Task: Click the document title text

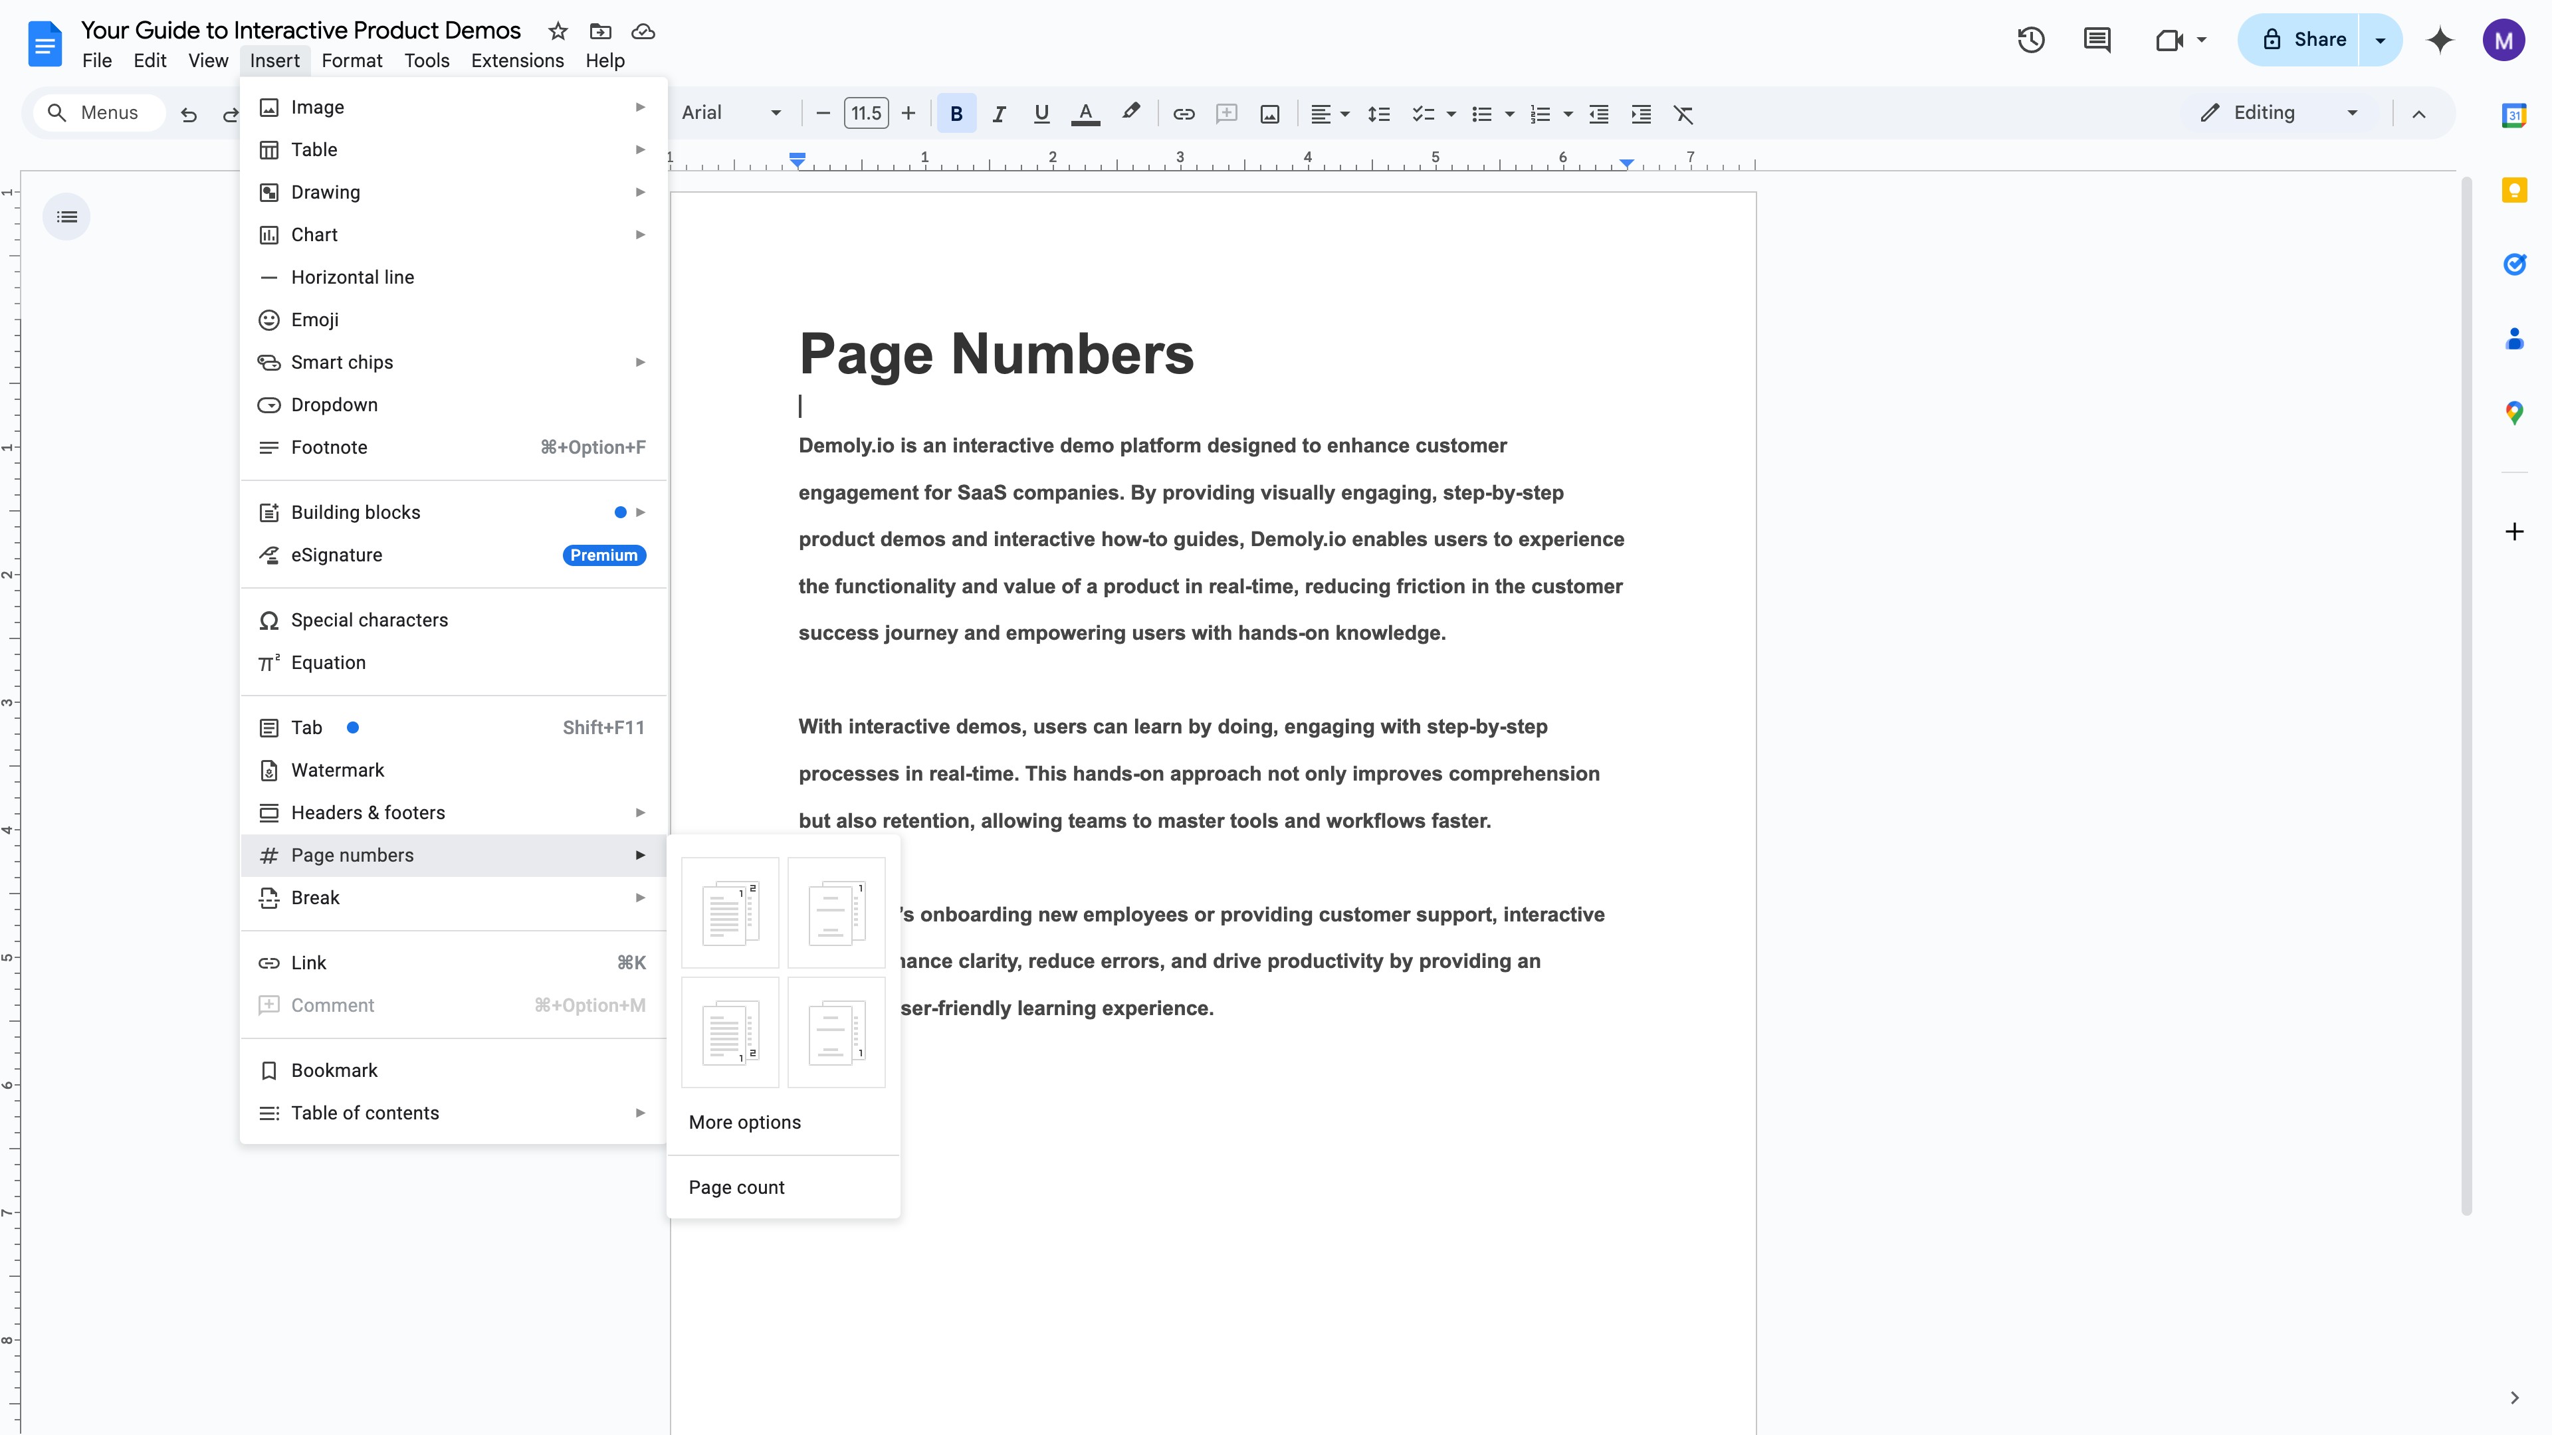Action: tap(300, 31)
